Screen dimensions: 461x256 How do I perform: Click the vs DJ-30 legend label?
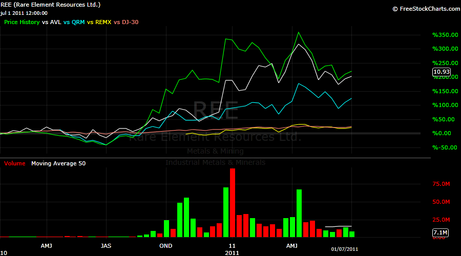click(x=126, y=22)
